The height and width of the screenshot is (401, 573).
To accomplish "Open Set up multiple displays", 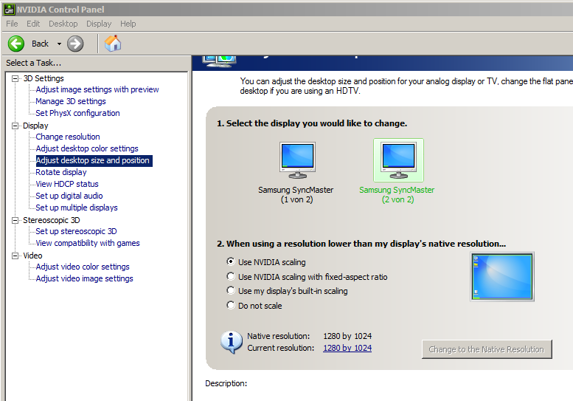I will pyautogui.click(x=77, y=208).
